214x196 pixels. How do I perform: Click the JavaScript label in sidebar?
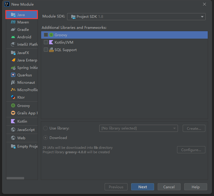click(26, 130)
